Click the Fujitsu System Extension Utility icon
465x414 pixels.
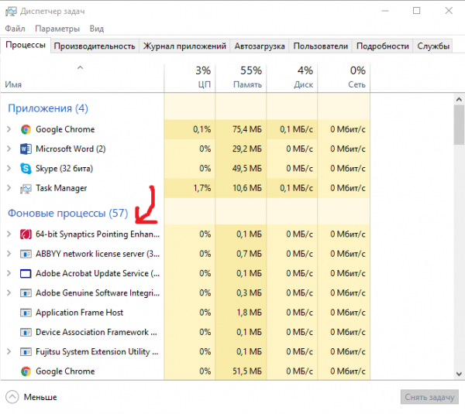pyautogui.click(x=26, y=352)
